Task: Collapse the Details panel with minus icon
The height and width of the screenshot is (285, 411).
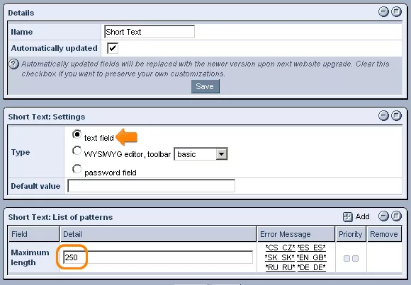Action: 383,12
